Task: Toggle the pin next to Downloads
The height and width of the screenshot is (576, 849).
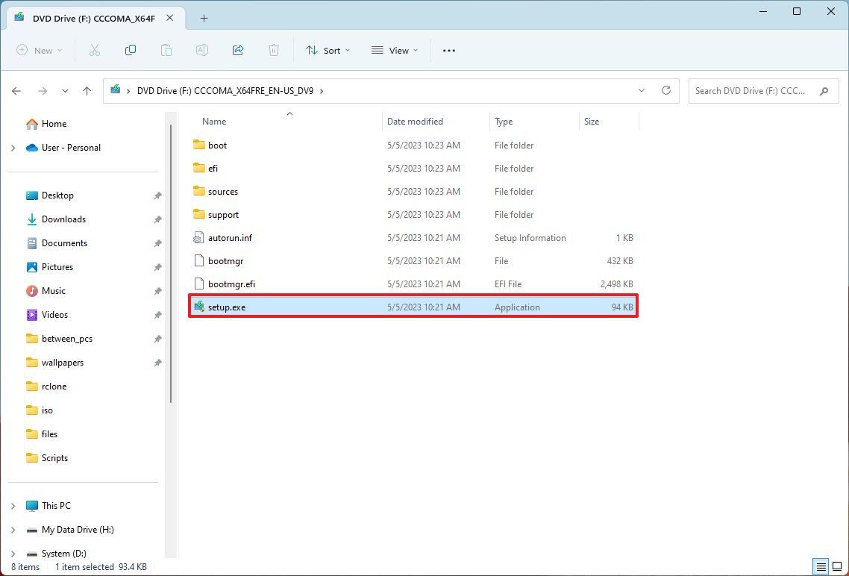Action: (x=157, y=219)
